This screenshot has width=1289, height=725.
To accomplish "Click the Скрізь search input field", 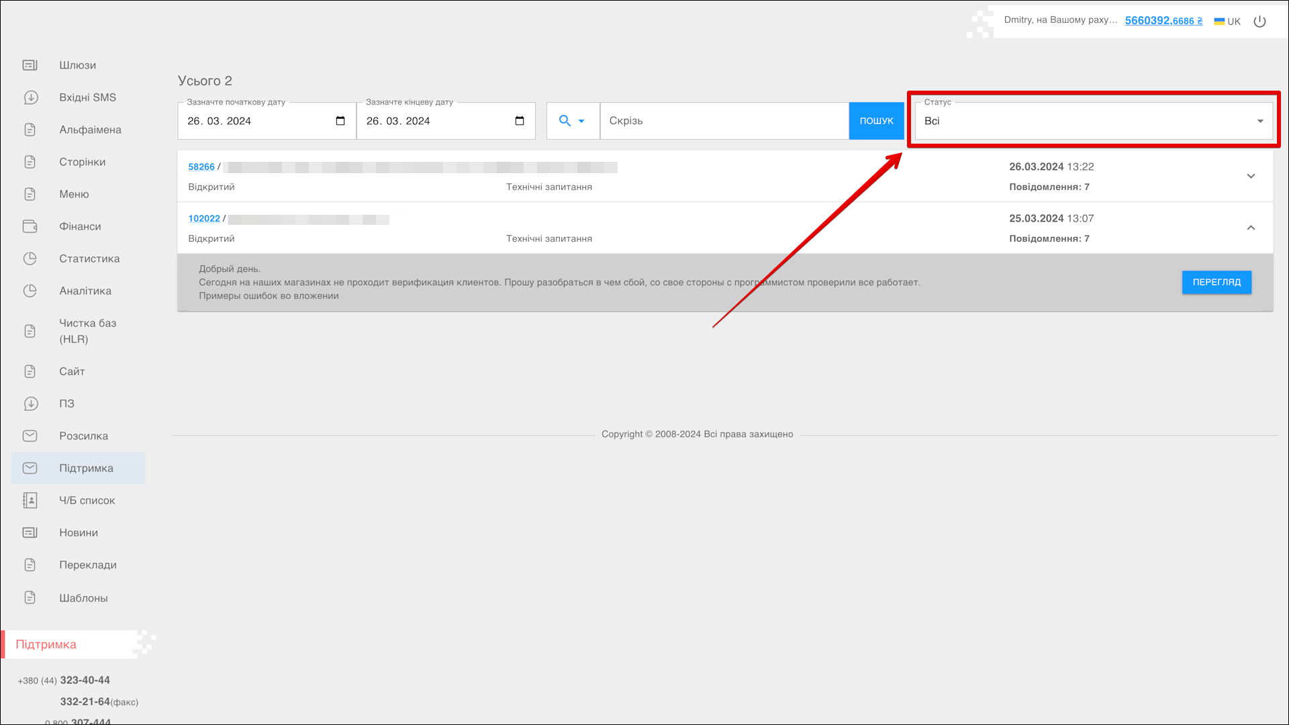I will (724, 121).
